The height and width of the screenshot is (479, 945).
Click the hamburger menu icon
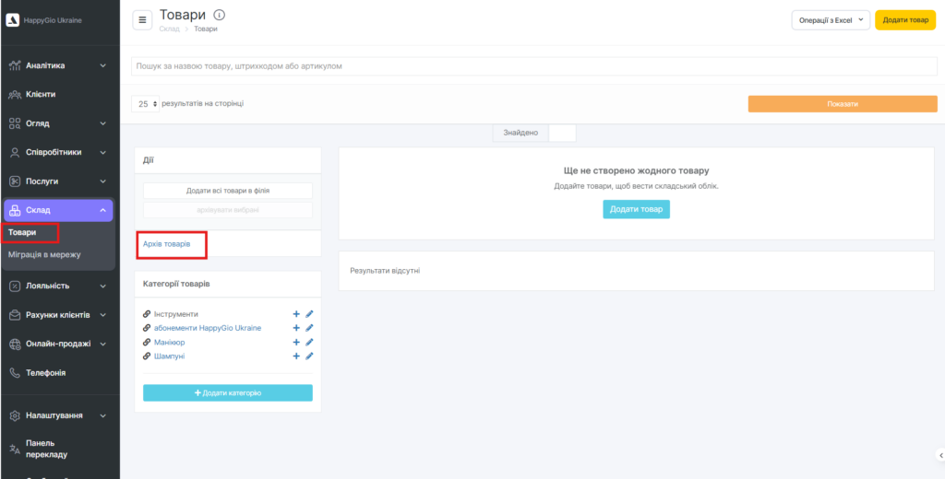tap(142, 19)
